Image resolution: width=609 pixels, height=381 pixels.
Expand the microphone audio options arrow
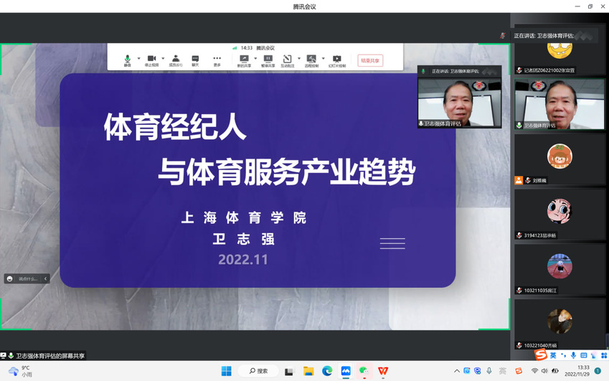(x=138, y=59)
